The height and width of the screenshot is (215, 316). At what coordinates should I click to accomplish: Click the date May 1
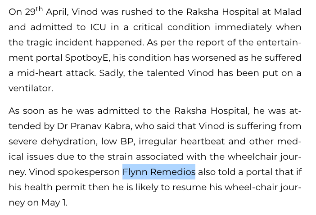pyautogui.click(x=54, y=202)
